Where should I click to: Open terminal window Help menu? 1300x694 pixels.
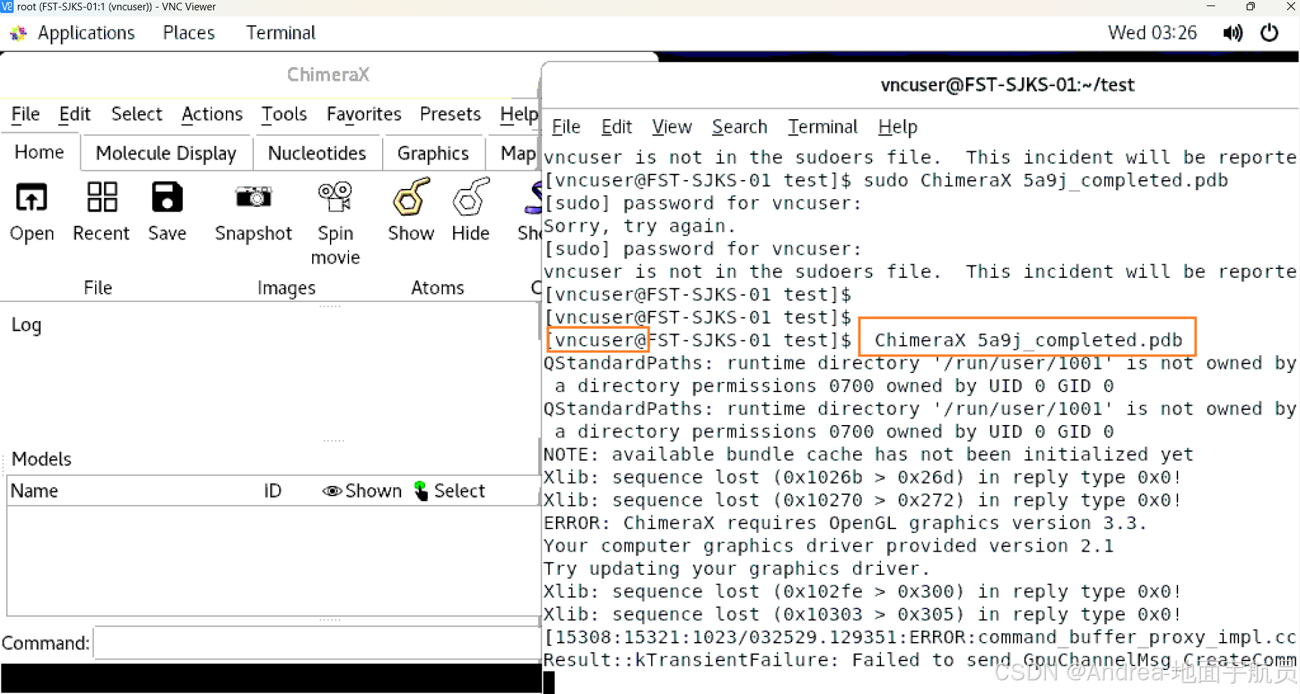click(897, 127)
